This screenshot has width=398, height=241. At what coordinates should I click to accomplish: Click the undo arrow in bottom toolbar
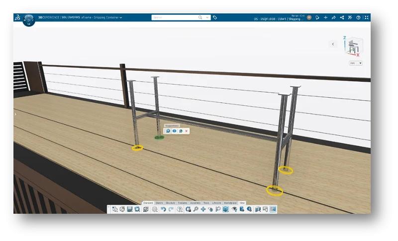(163, 209)
